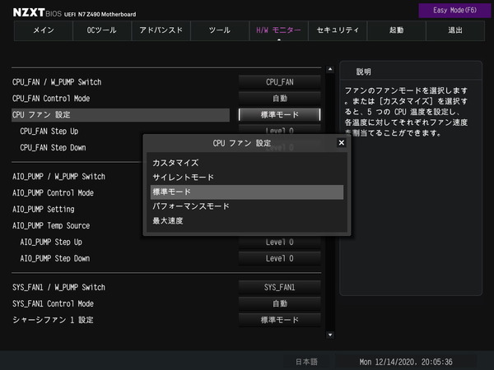
Task: Open SYS_FAN1 / W_PUMP Switch value dropdown
Action: 279,287
